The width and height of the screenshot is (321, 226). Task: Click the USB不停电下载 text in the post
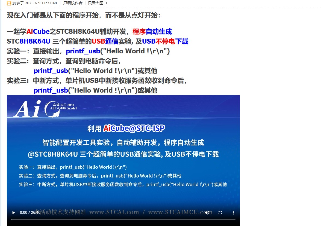point(165,41)
